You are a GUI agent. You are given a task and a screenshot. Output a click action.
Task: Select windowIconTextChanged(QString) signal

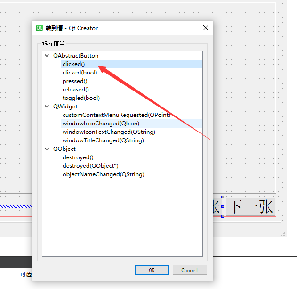click(x=109, y=132)
